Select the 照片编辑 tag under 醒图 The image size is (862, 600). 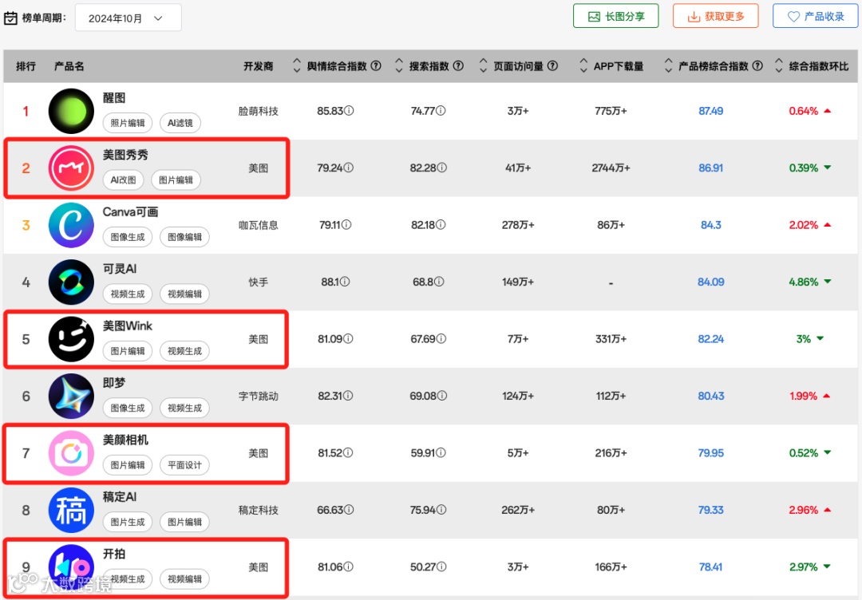pyautogui.click(x=128, y=123)
